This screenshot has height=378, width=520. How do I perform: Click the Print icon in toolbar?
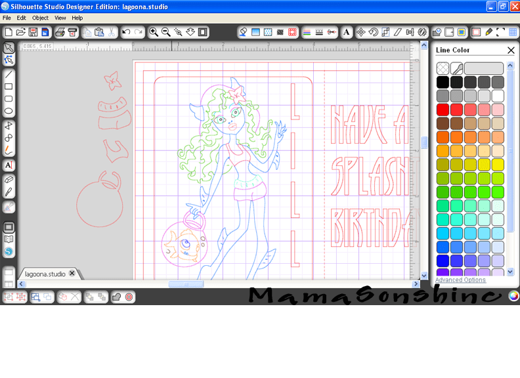(60, 31)
